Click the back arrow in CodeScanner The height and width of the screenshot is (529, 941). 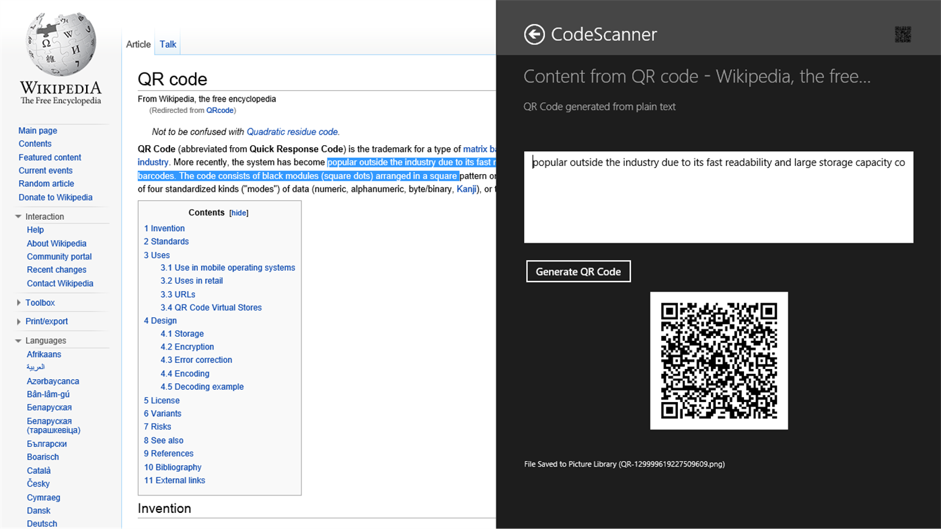pos(533,34)
